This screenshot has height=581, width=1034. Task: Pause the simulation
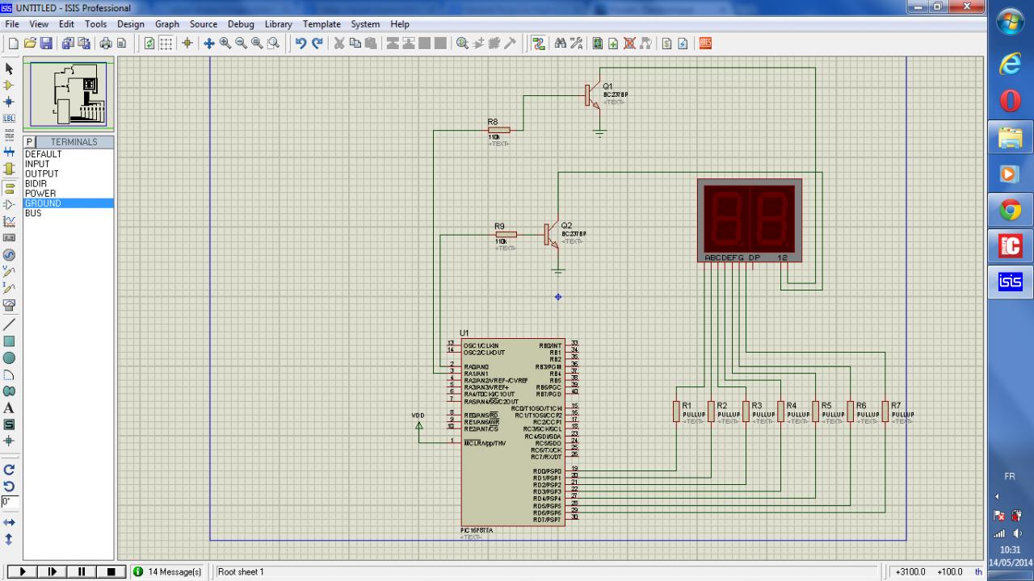[x=82, y=572]
